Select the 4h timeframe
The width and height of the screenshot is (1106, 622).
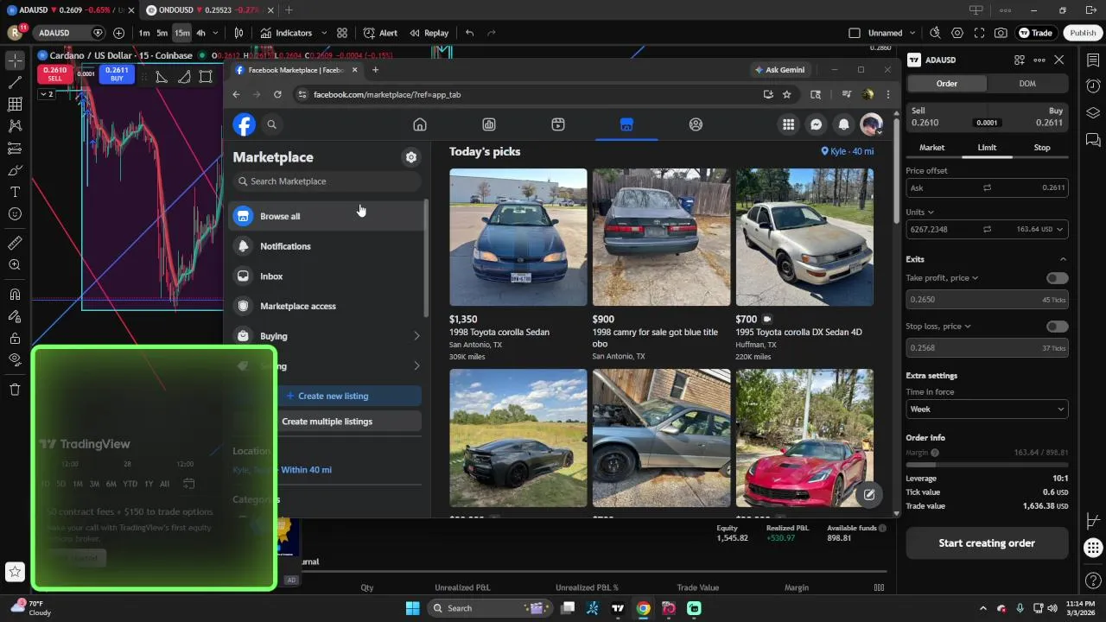pyautogui.click(x=200, y=33)
